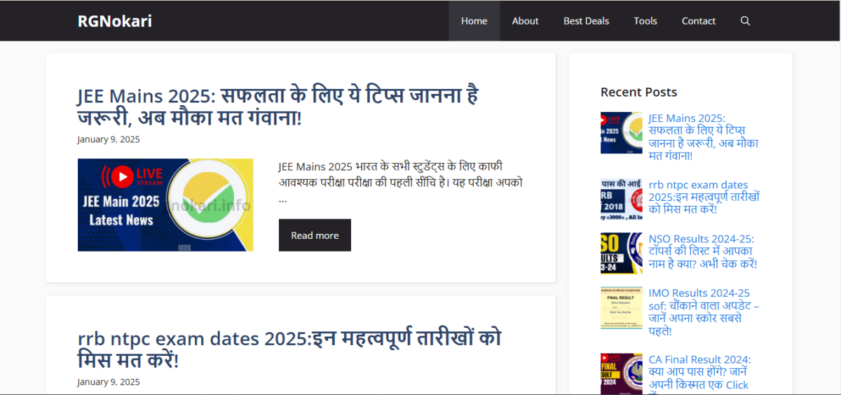The height and width of the screenshot is (395, 841).
Task: Open the Contact menu item
Action: 699,21
